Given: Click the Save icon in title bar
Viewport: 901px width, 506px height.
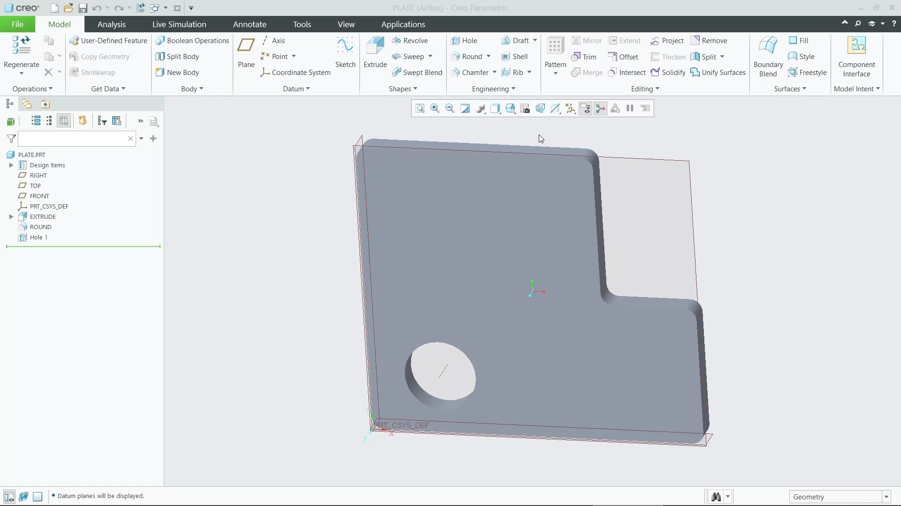Looking at the screenshot, I should pos(83,8).
